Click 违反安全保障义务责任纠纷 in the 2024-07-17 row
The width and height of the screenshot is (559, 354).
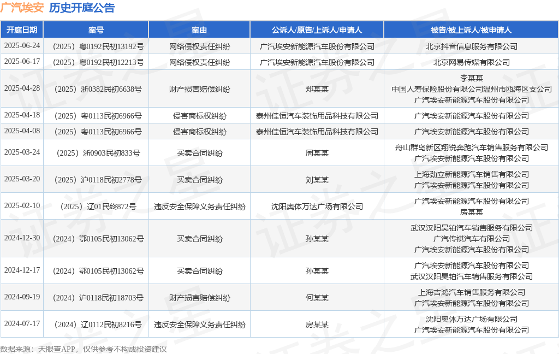coord(200,324)
